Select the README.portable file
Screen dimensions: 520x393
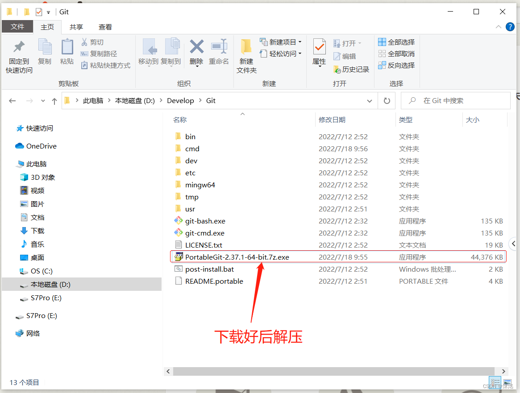click(214, 281)
